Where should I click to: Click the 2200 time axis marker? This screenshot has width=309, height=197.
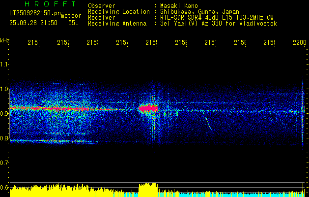tap(300, 43)
